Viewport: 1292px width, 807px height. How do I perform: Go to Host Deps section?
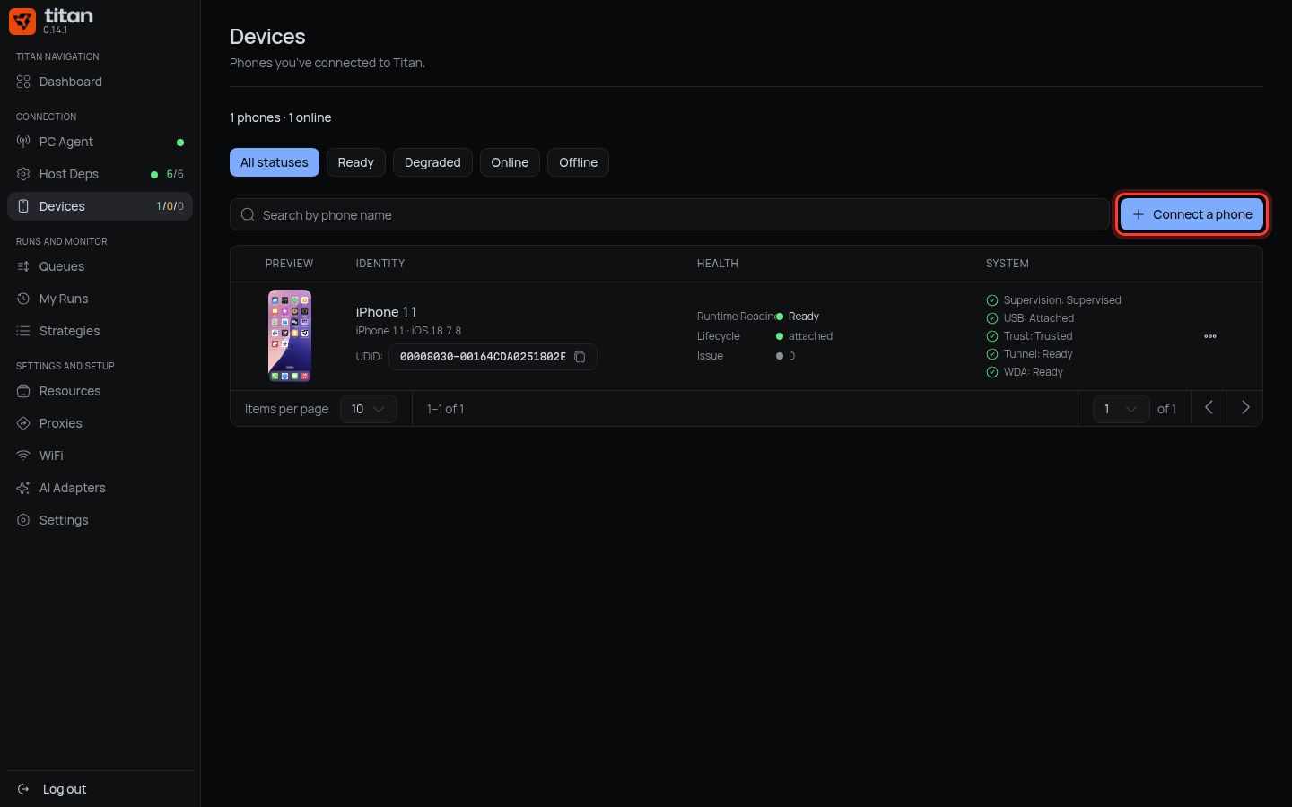[100, 174]
